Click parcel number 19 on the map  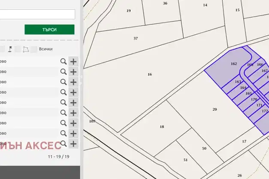tap(129, 11)
